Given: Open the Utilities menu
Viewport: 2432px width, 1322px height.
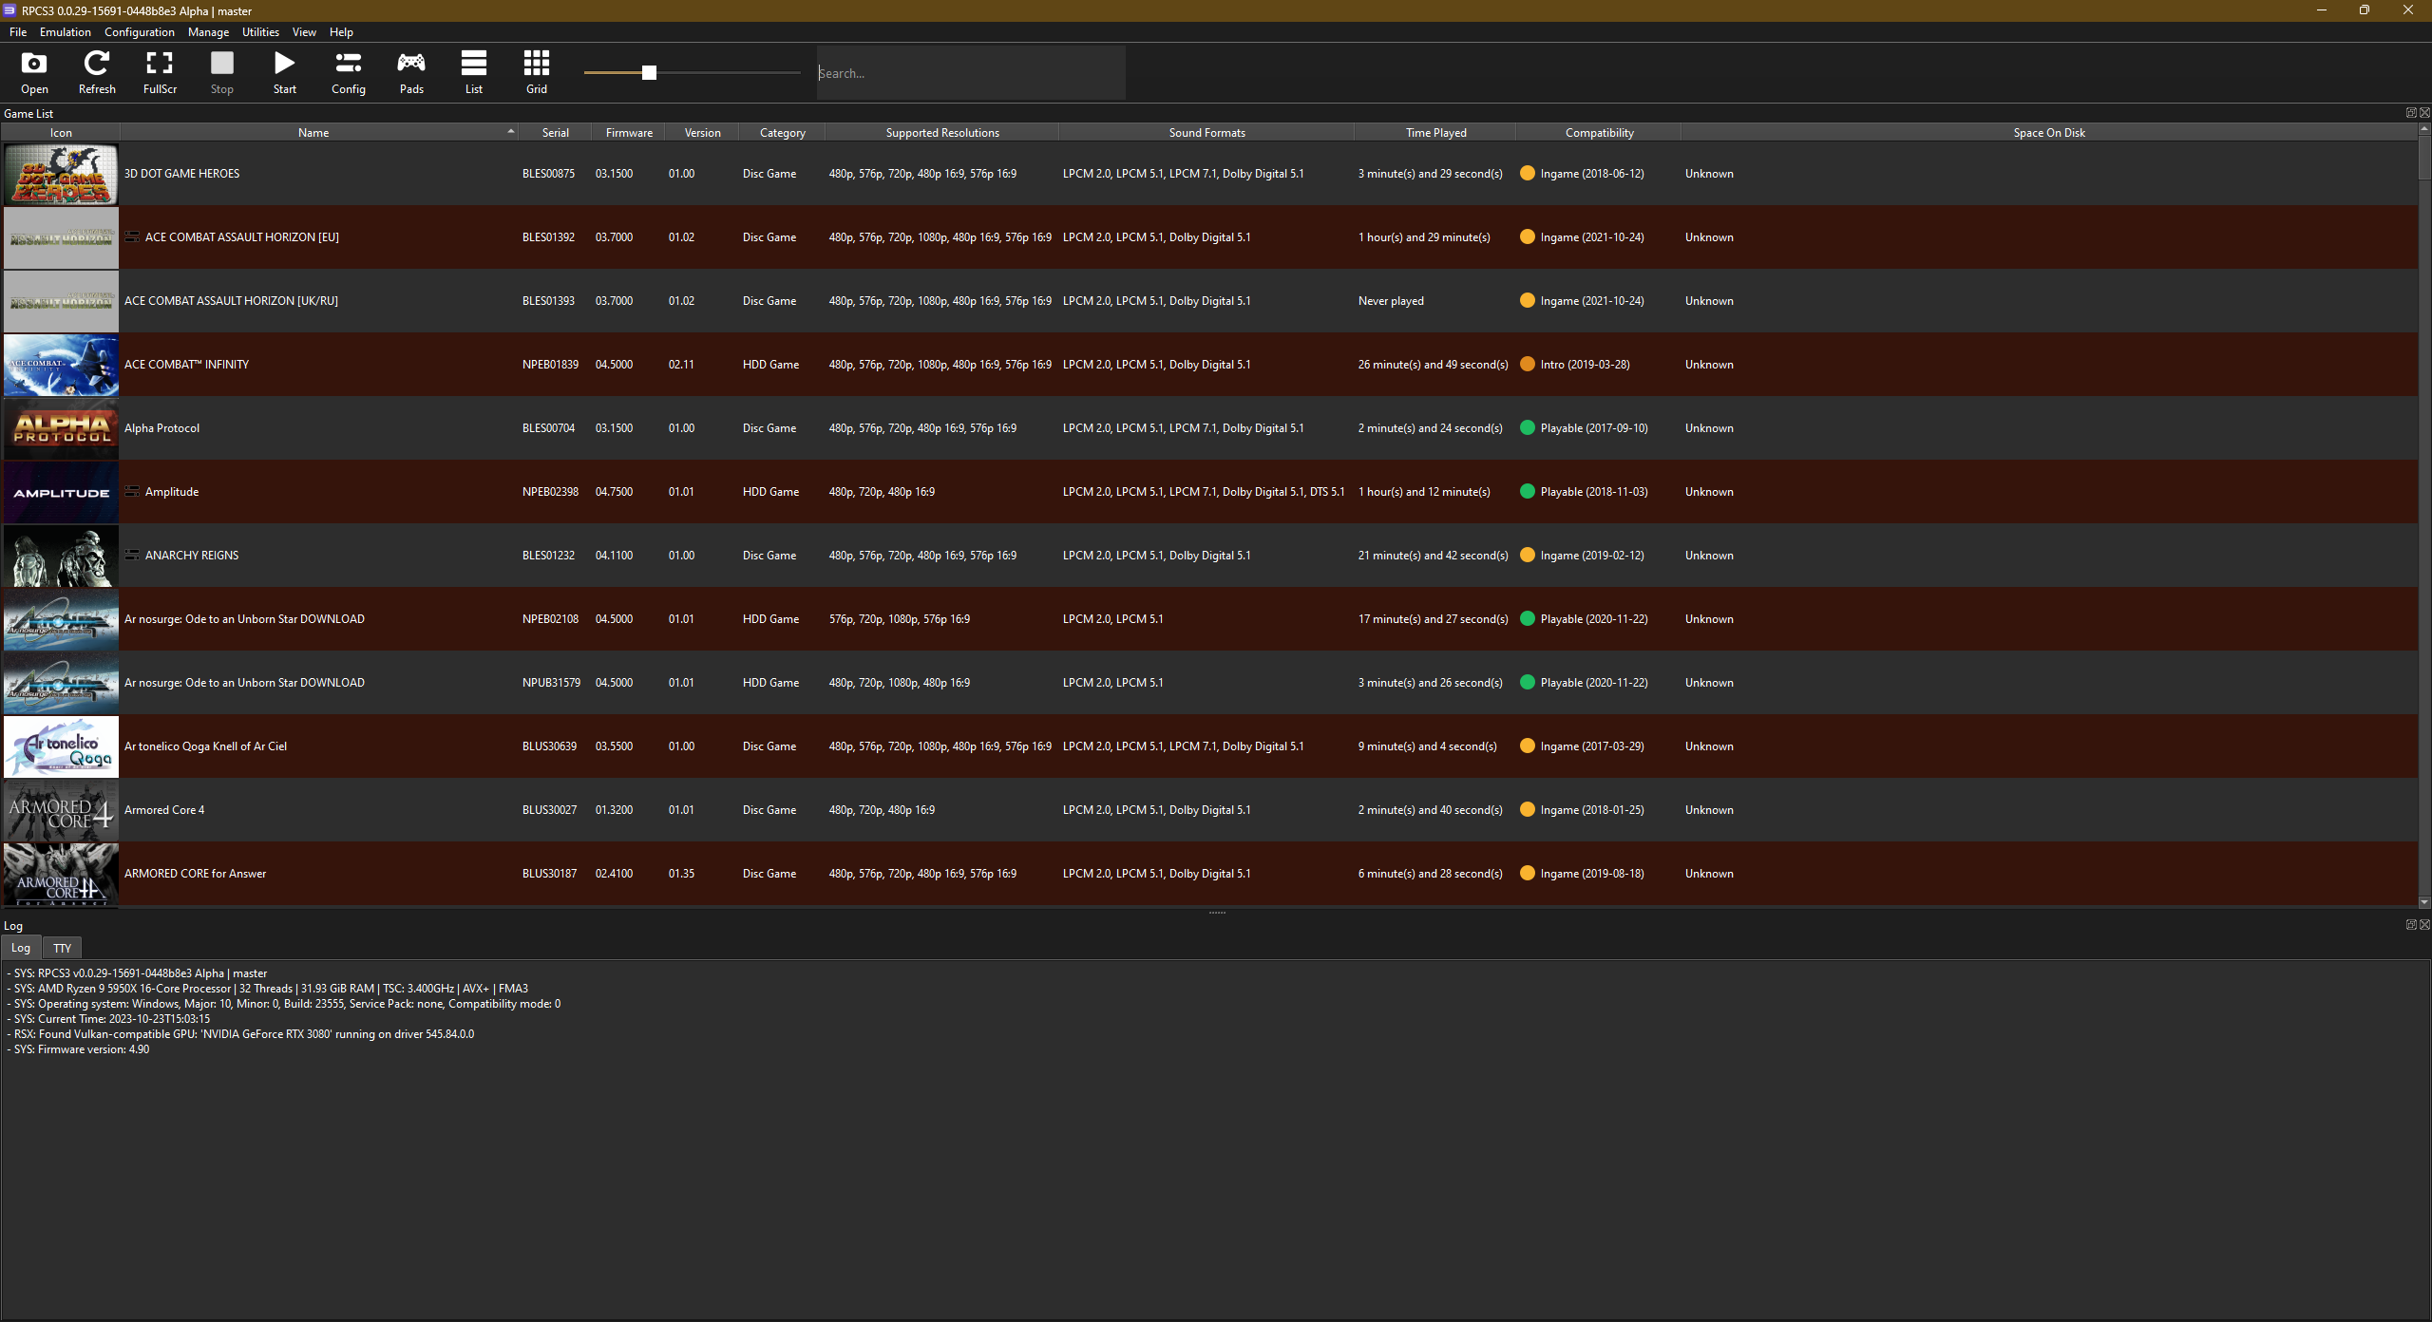Looking at the screenshot, I should pyautogui.click(x=260, y=32).
